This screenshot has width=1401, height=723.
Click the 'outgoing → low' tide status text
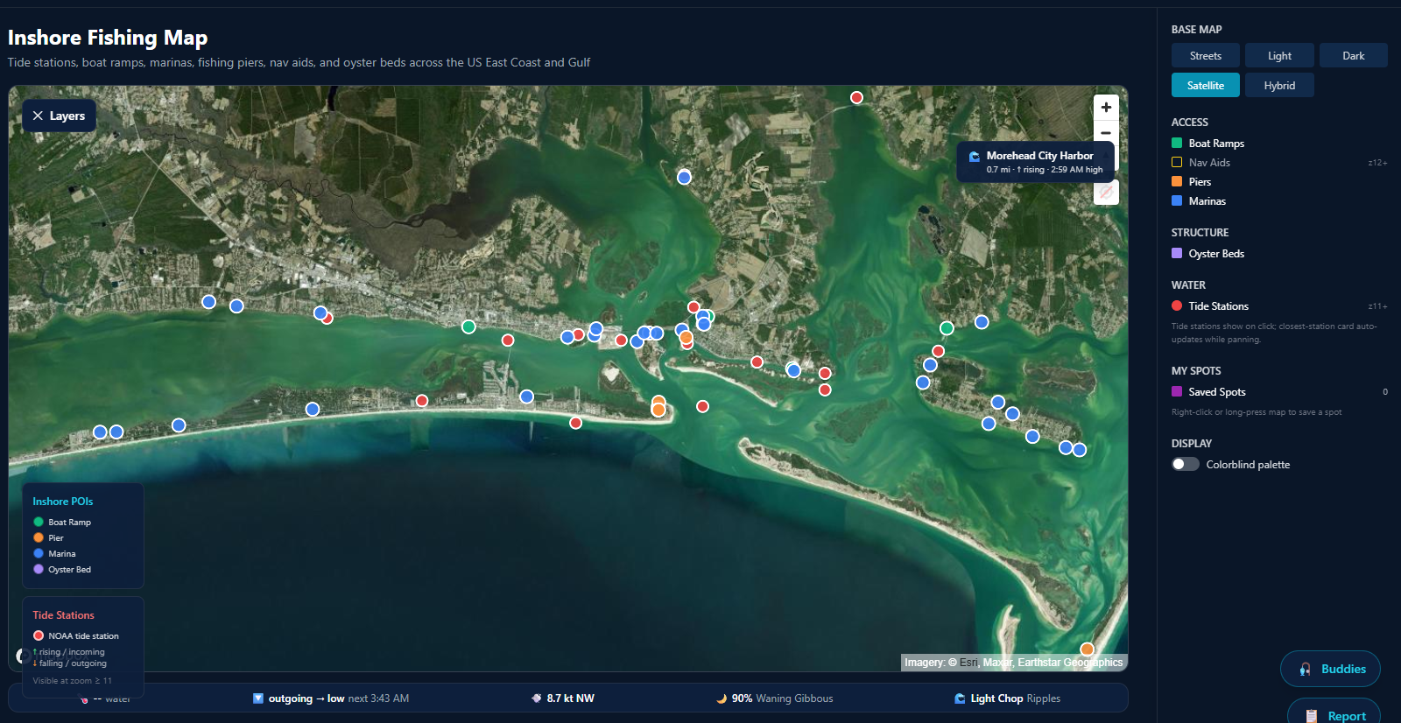click(306, 698)
